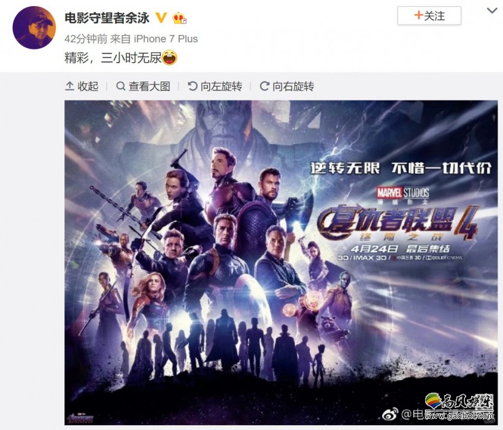Click the 42分钟前 timestamp
The width and height of the screenshot is (503, 430).
point(86,39)
